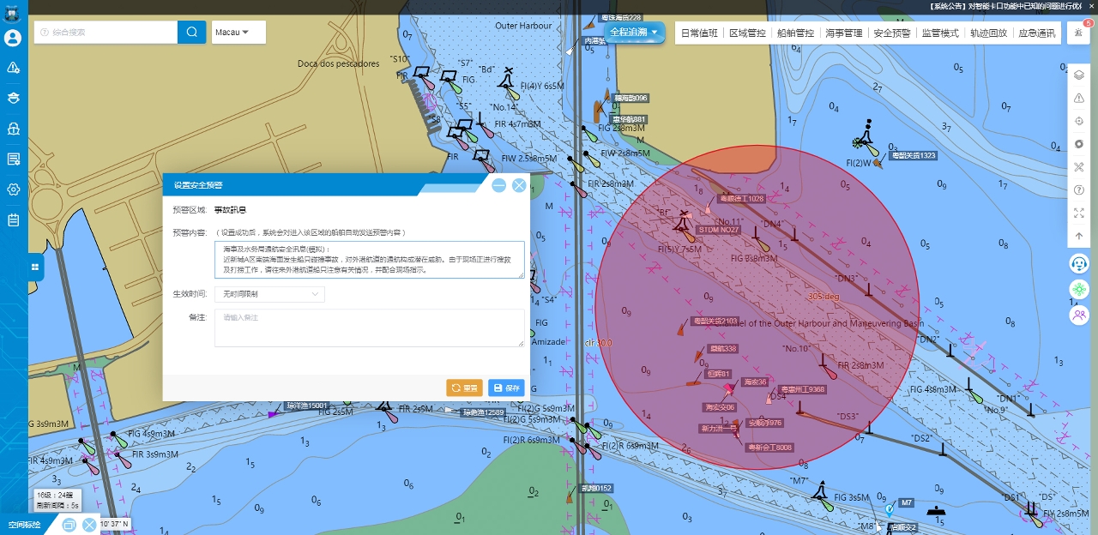Expand the 生效时间 time limit dropdown

click(x=269, y=294)
